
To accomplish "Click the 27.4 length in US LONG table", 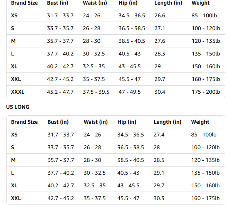I will click(x=159, y=135).
